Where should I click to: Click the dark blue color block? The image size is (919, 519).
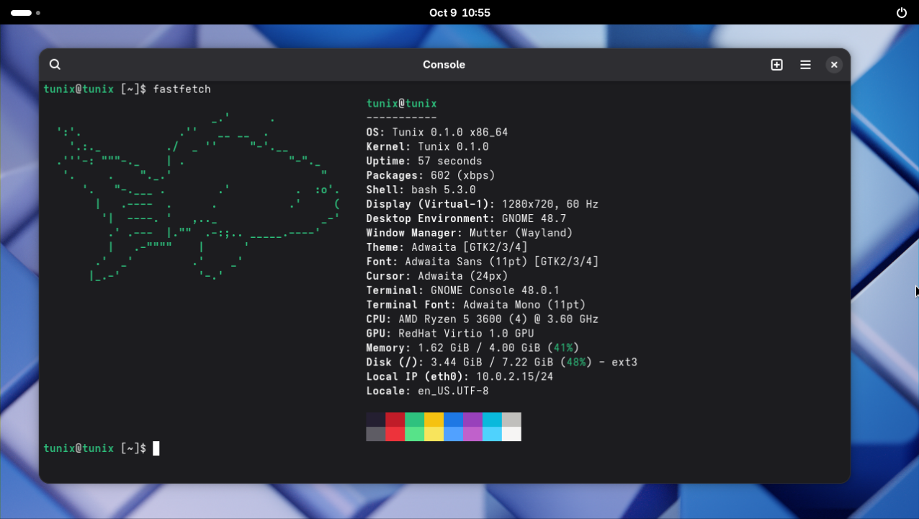[454, 420]
